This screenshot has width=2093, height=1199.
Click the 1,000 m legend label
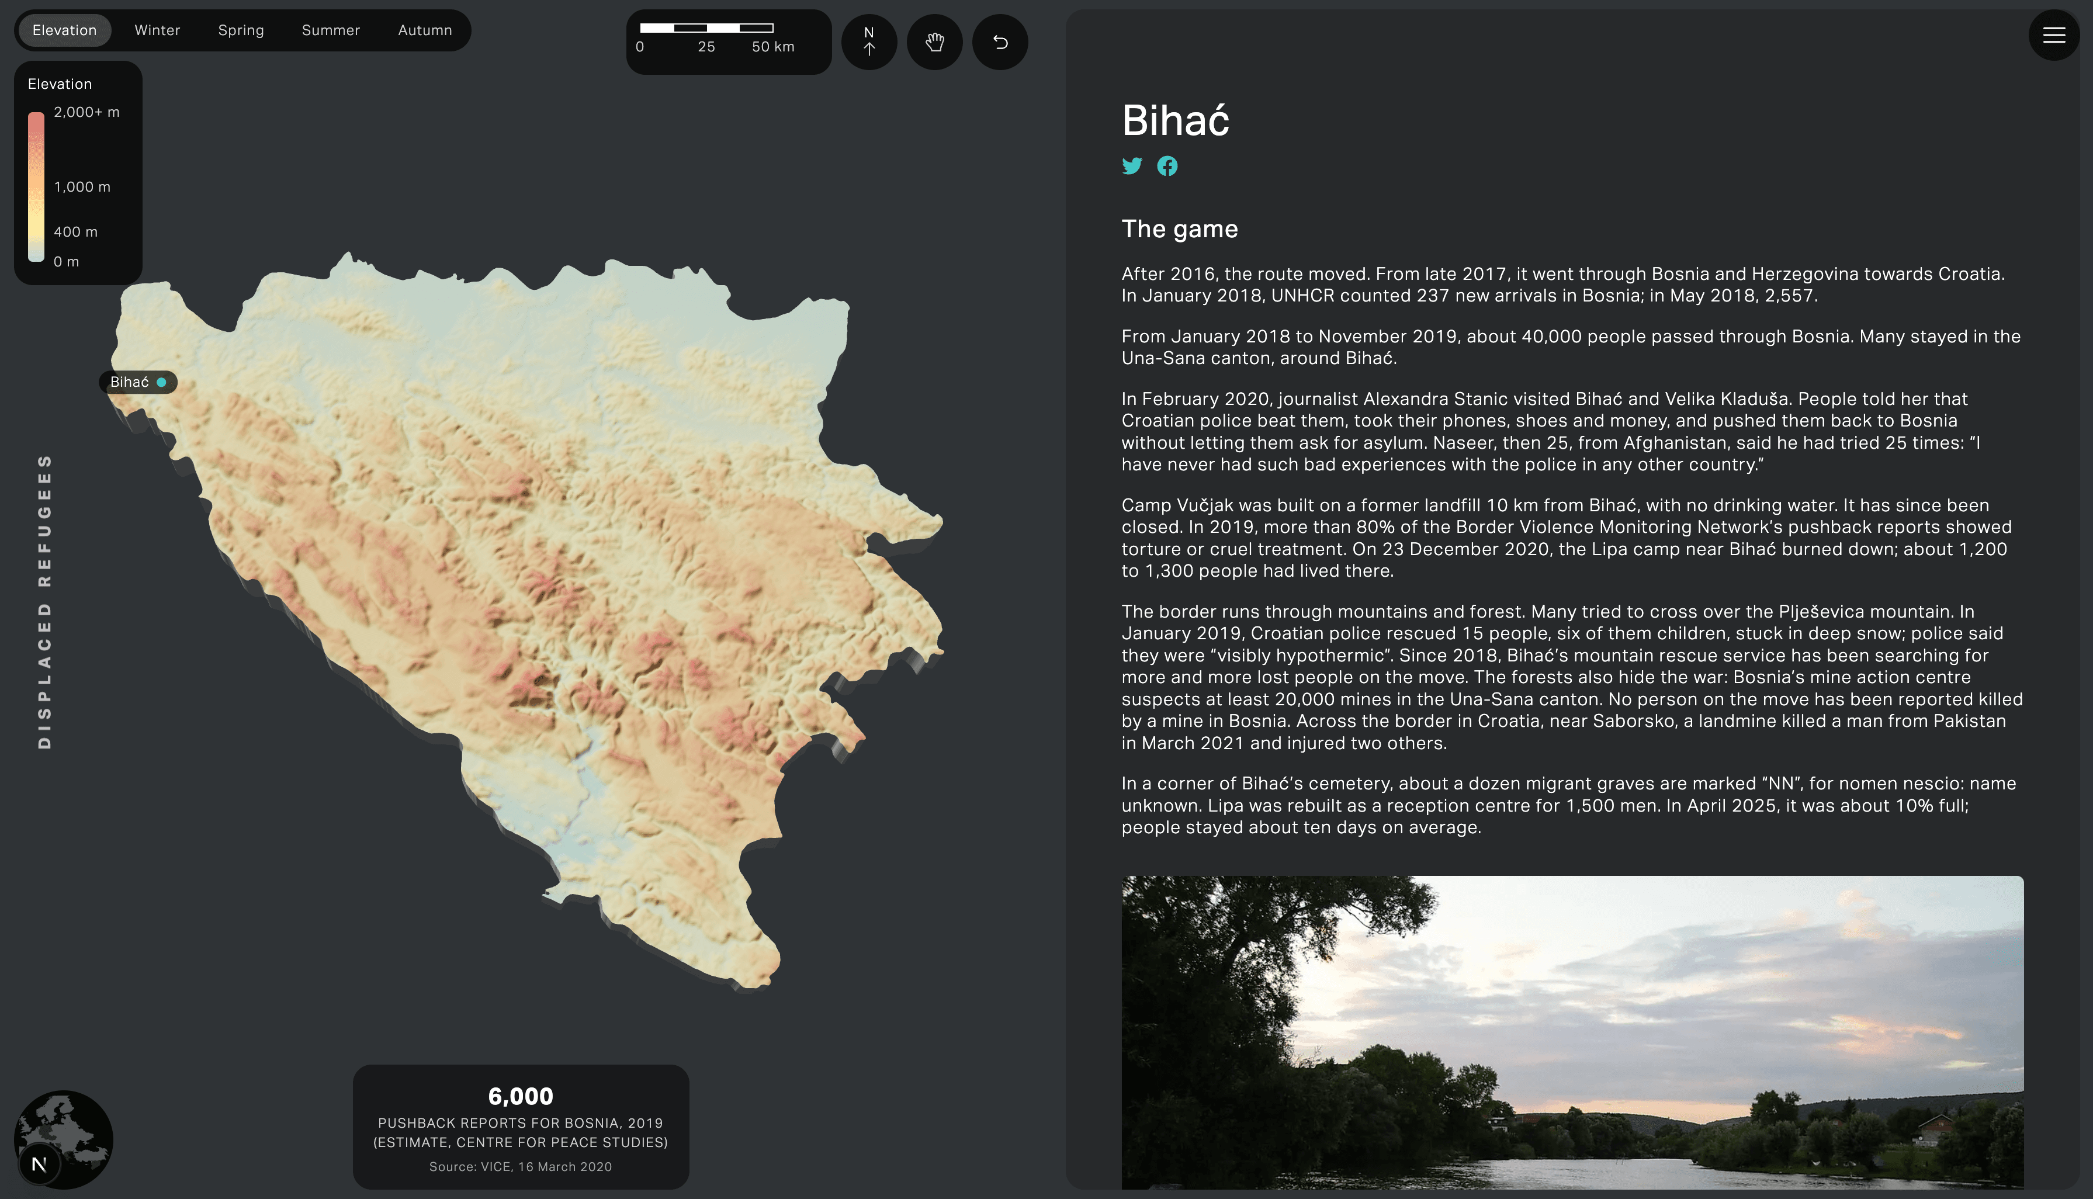tap(82, 187)
